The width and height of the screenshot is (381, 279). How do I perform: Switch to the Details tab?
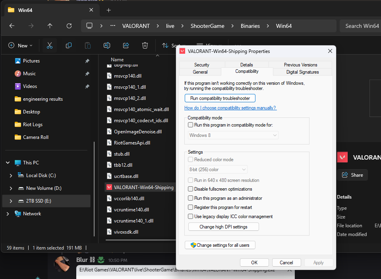(x=247, y=65)
